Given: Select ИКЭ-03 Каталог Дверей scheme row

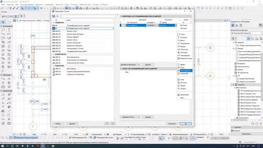Looking at the screenshot, I should 83,37.
